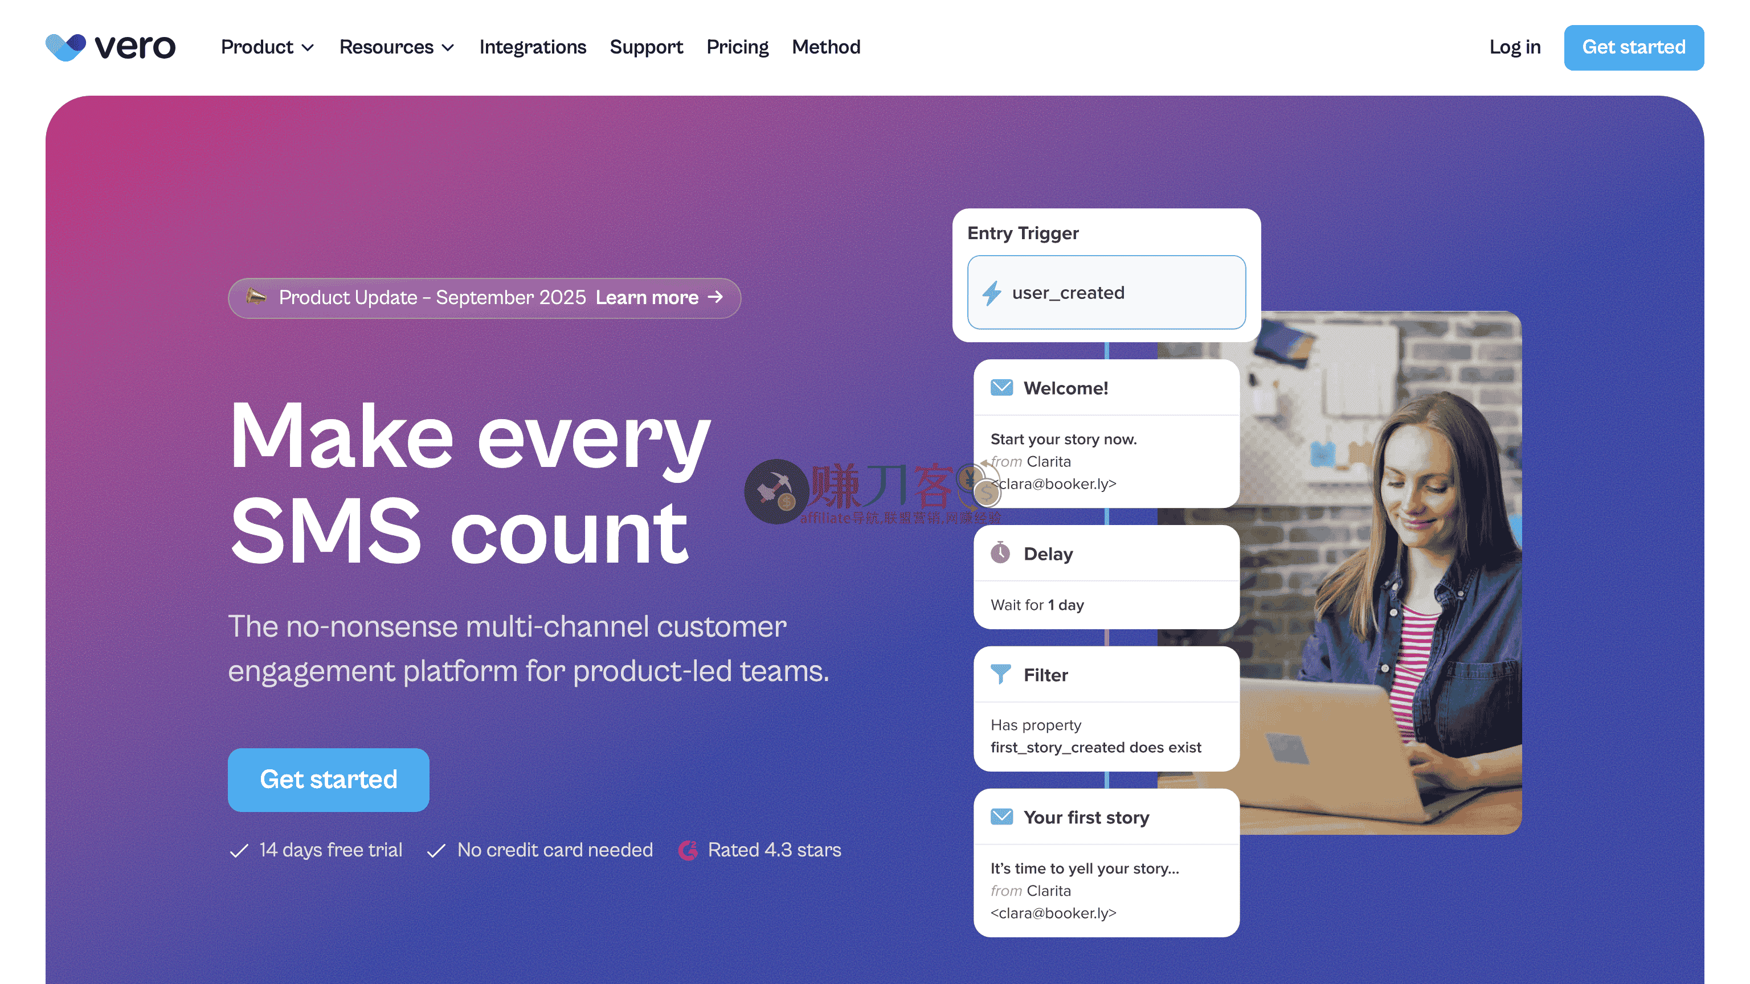Go to the Pricing page
The height and width of the screenshot is (984, 1750).
point(737,47)
